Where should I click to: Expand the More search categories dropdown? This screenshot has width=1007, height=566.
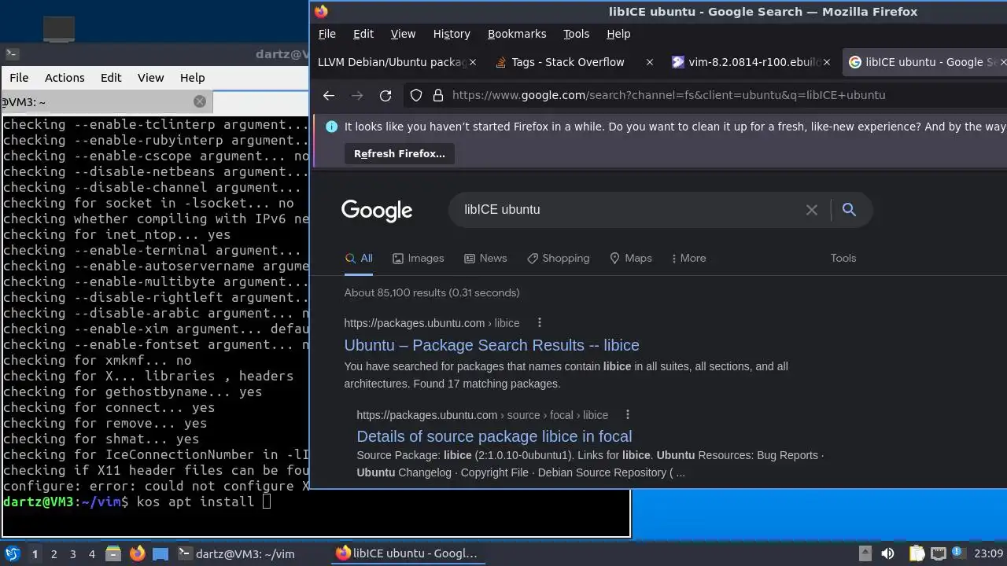click(688, 258)
